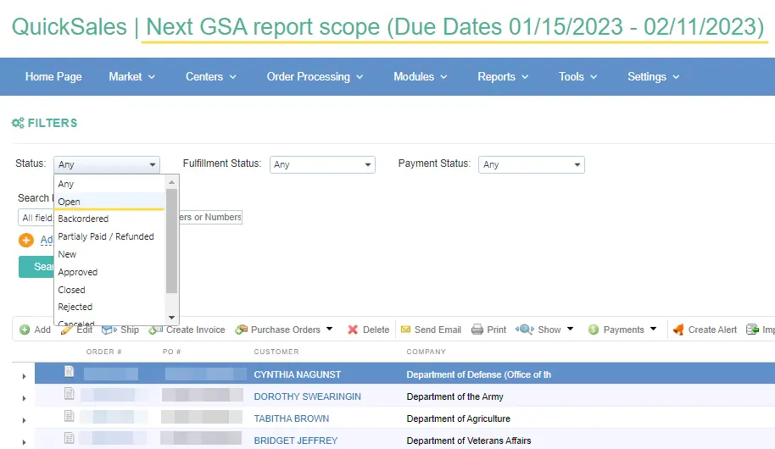
Task: Open customer DOROTHY SWEARINGIN link
Action: tap(308, 396)
